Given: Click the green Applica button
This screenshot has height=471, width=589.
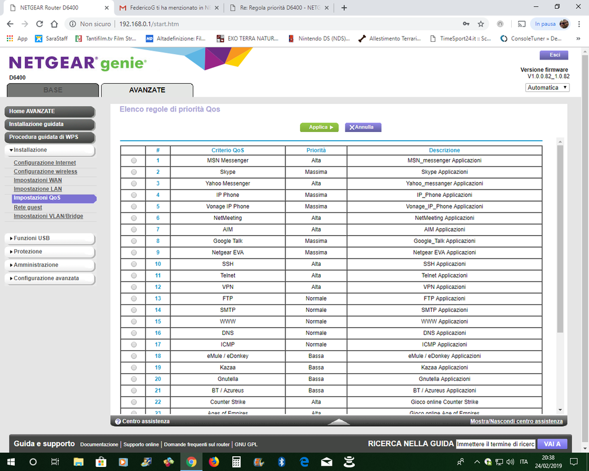Looking at the screenshot, I should (x=320, y=127).
